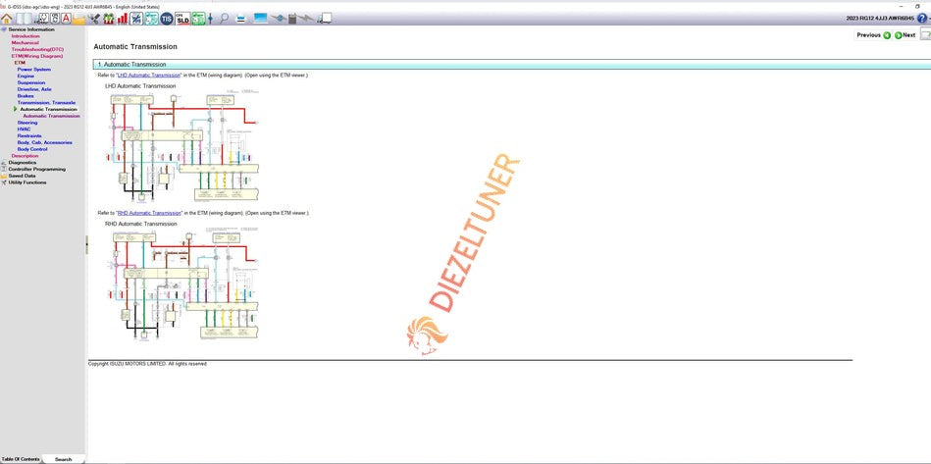The image size is (931, 464).
Task: Click the RHD Automatic Transmission wiring diagram
Action: 183,284
